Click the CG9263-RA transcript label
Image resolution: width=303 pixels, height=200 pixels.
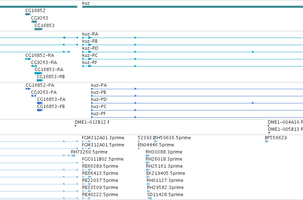(x=44, y=63)
